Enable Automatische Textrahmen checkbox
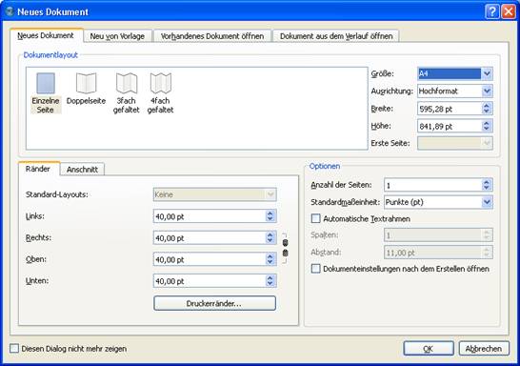 316,218
